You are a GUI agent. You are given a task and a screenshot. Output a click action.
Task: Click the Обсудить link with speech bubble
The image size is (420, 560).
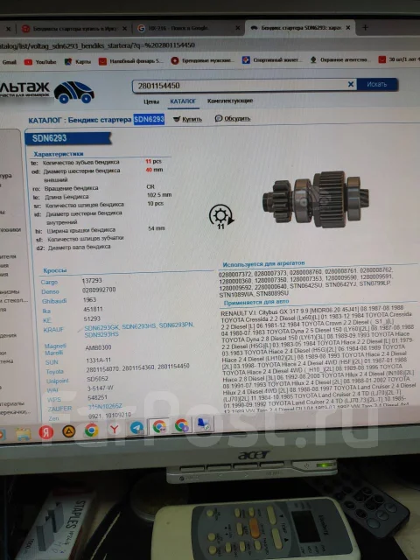tap(233, 118)
